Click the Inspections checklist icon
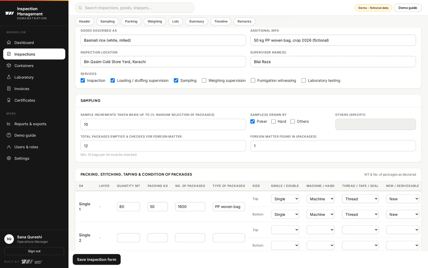This screenshot has width=428, height=268. 9,54
